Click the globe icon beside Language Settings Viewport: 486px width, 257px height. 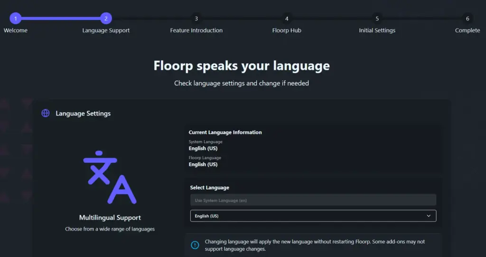click(46, 113)
